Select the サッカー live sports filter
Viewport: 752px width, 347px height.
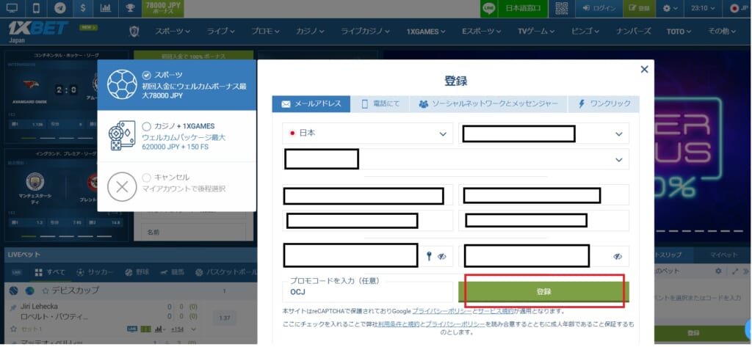[95, 272]
